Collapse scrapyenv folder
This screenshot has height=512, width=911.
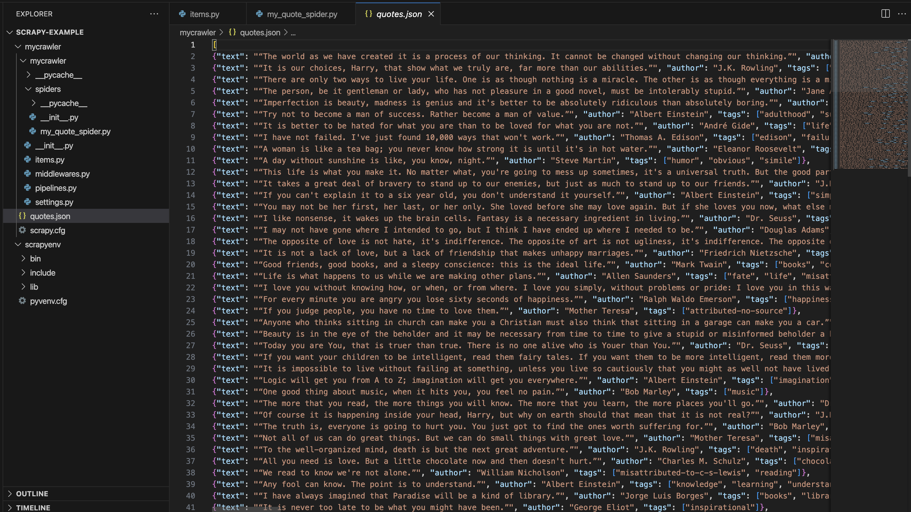point(18,244)
